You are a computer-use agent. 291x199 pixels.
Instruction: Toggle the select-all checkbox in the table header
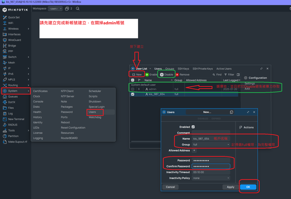pyautogui.click(x=132, y=80)
